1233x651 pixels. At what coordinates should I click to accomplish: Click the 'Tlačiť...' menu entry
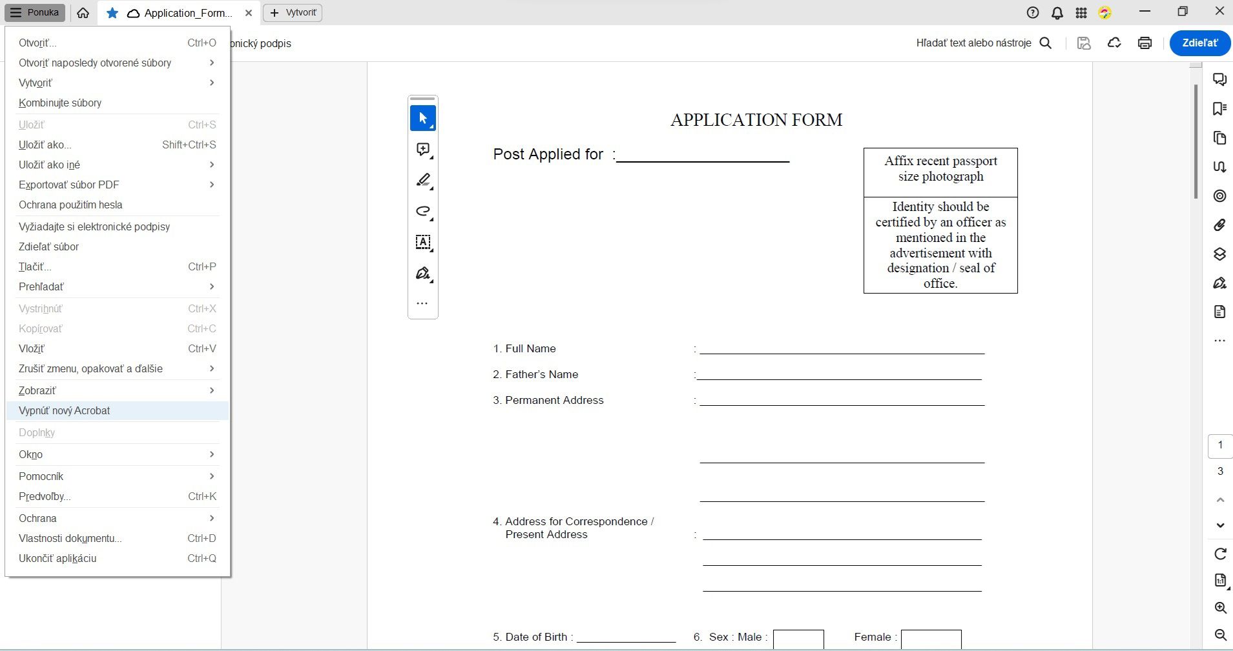118,266
